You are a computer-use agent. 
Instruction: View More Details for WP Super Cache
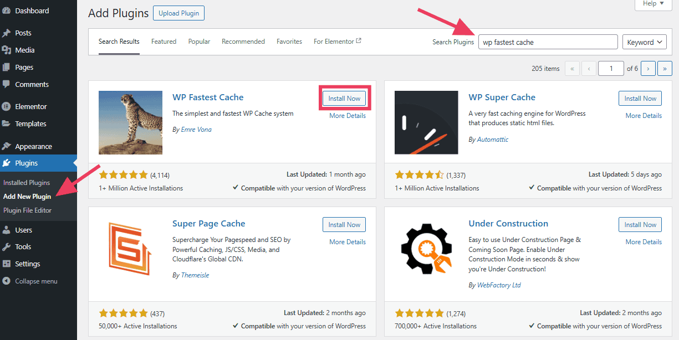(644, 116)
